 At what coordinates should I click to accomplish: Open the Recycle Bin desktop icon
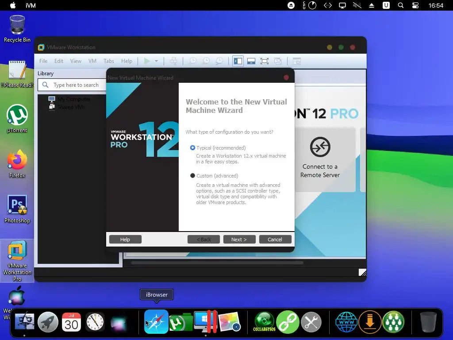17,29
